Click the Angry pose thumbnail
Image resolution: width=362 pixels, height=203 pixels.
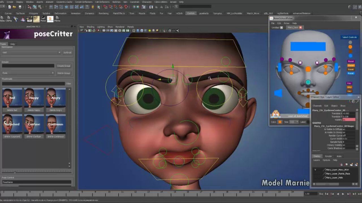pyautogui.click(x=56, y=97)
